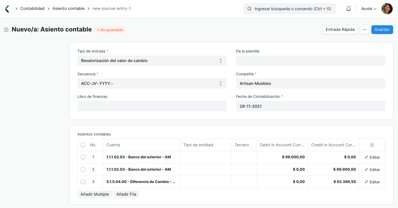Click the No guardado status indicator

coord(110,30)
